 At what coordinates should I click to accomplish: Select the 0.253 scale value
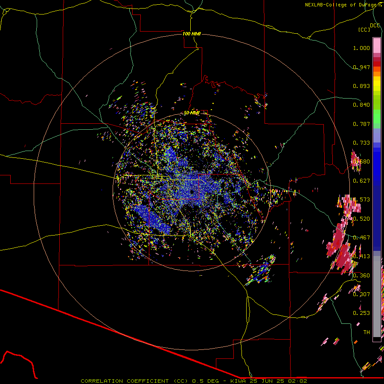pyautogui.click(x=361, y=313)
